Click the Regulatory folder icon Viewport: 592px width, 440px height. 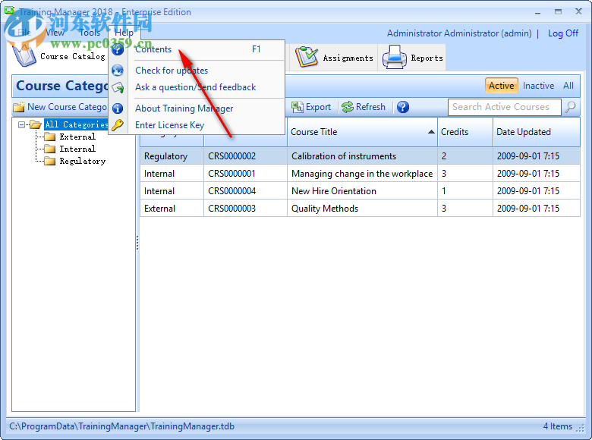pyautogui.click(x=49, y=161)
